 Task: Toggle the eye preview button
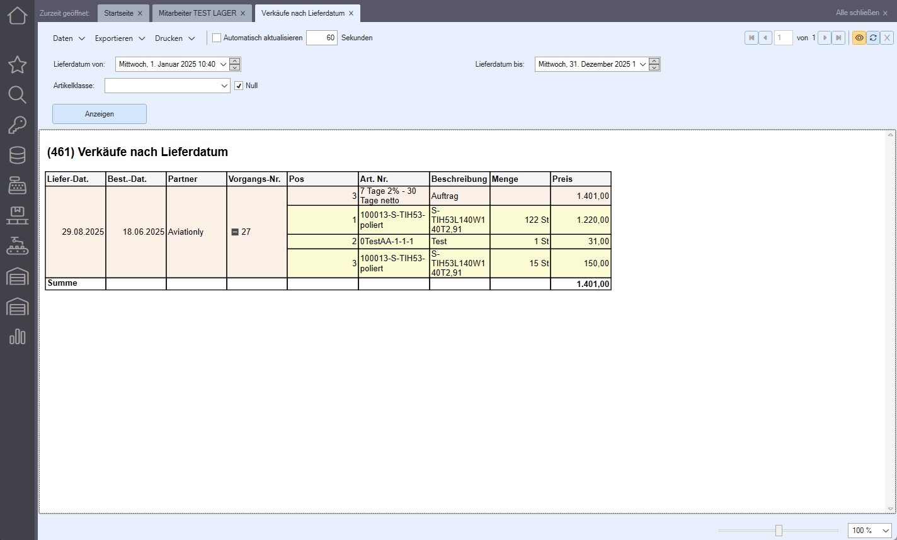coord(859,38)
